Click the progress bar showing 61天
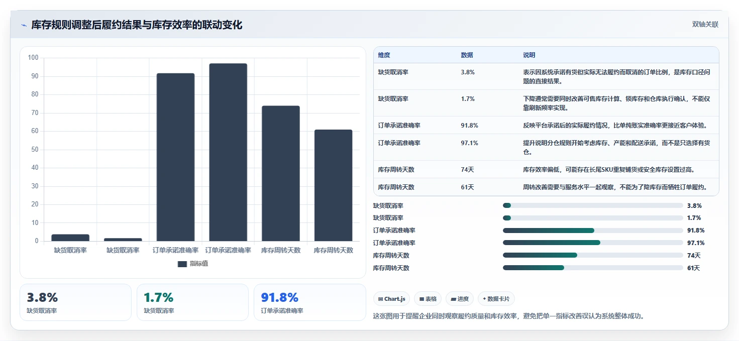 (593, 268)
